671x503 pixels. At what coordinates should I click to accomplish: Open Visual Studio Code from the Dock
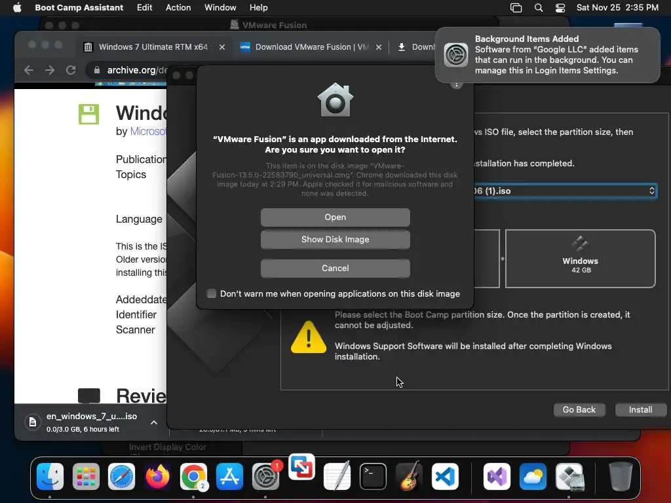click(x=445, y=476)
